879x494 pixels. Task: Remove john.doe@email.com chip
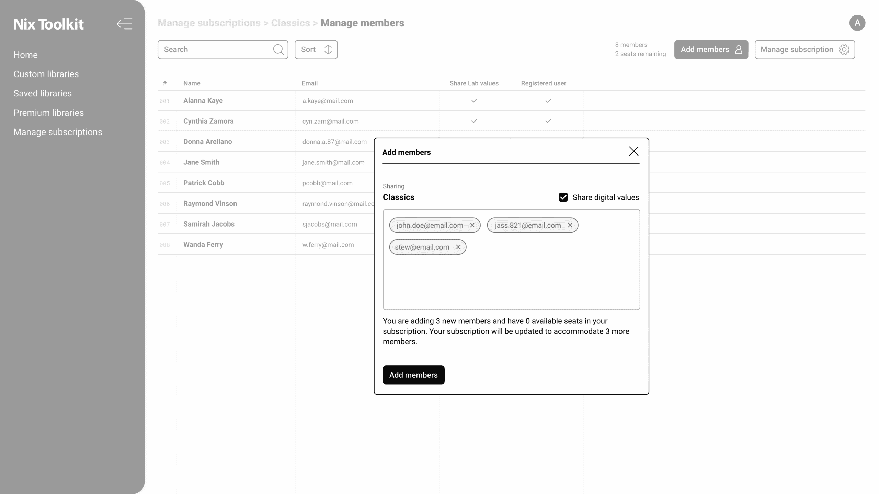pos(472,225)
